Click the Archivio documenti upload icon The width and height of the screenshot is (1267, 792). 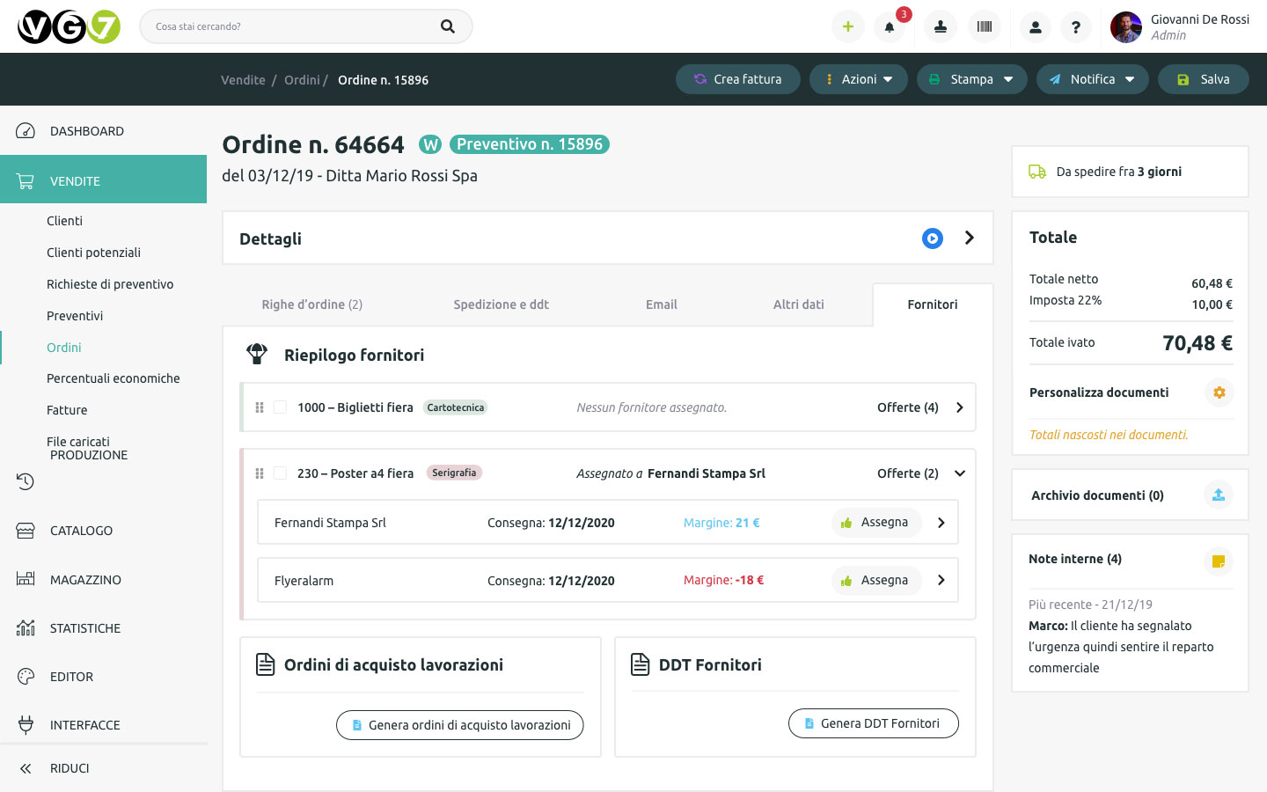tap(1218, 495)
